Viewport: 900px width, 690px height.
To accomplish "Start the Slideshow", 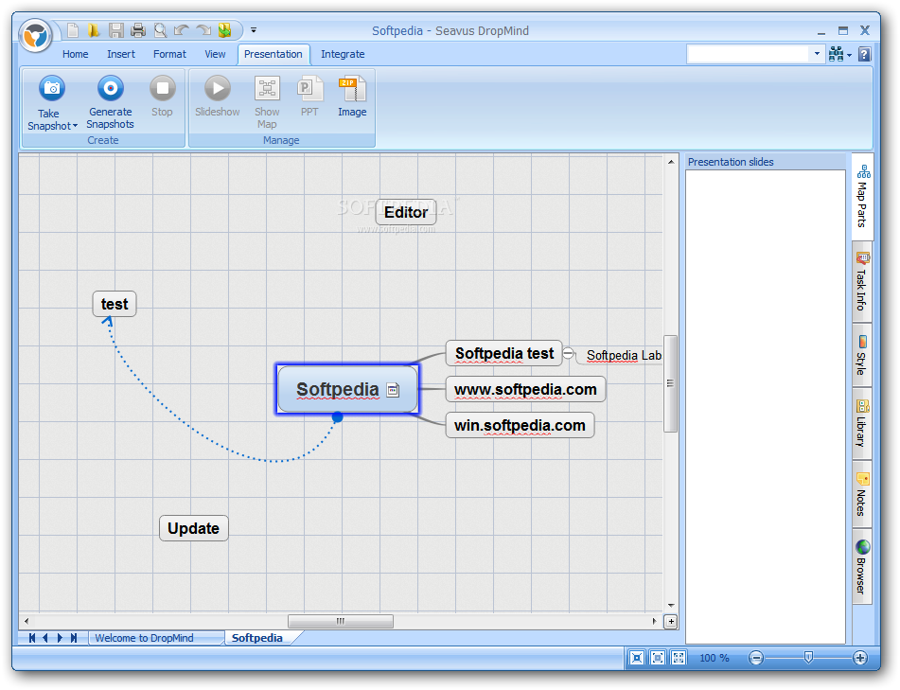I will click(218, 97).
